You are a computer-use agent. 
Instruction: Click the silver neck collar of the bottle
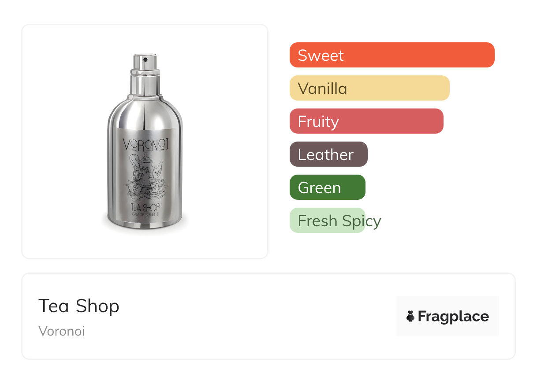click(145, 84)
